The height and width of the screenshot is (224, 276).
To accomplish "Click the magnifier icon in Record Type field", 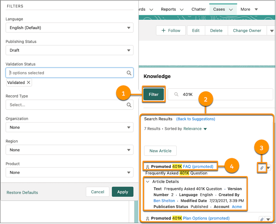I will click(129, 105).
